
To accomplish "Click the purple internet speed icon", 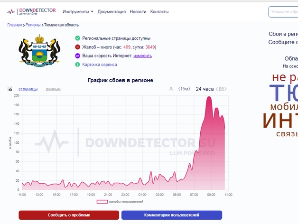I will (x=77, y=56).
